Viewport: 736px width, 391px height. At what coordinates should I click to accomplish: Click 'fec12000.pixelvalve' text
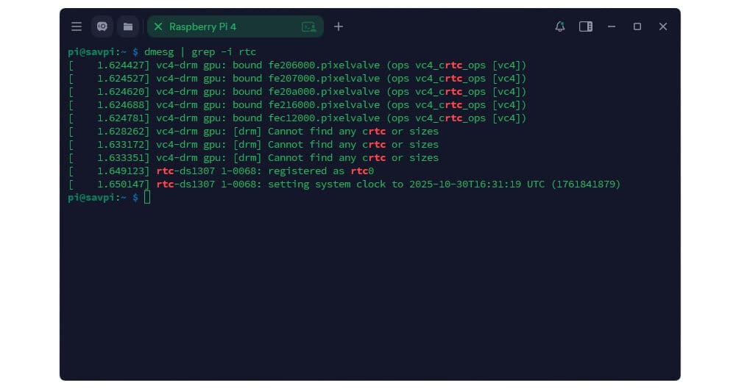(324, 118)
